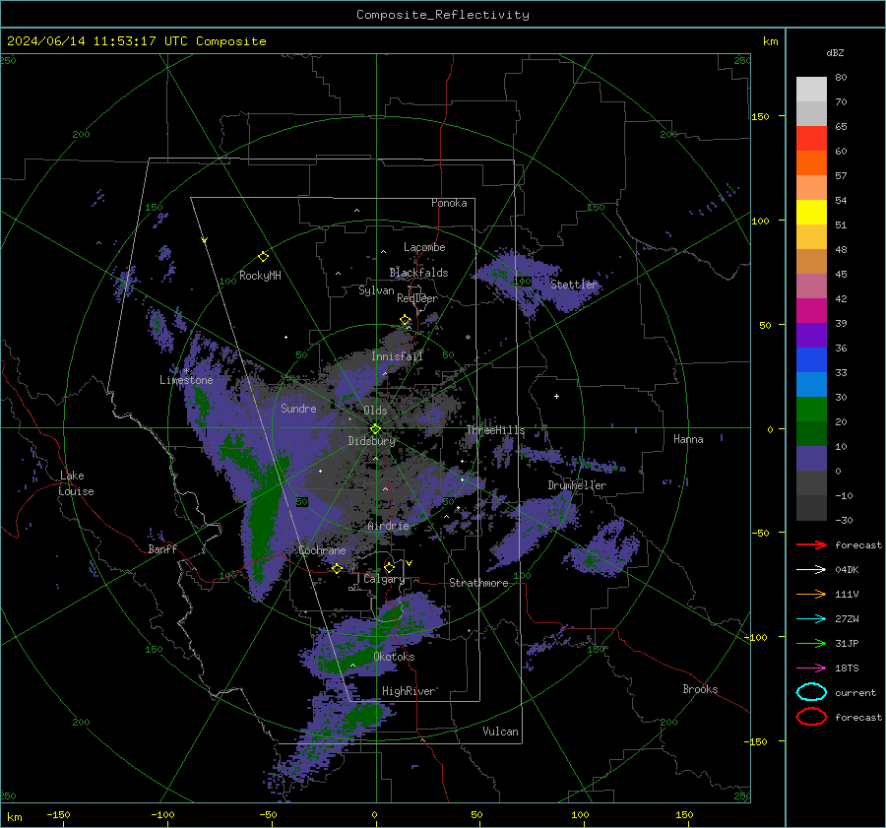Screen dimensions: 886x828
Task: Click the Olds label
Action: 375,411
